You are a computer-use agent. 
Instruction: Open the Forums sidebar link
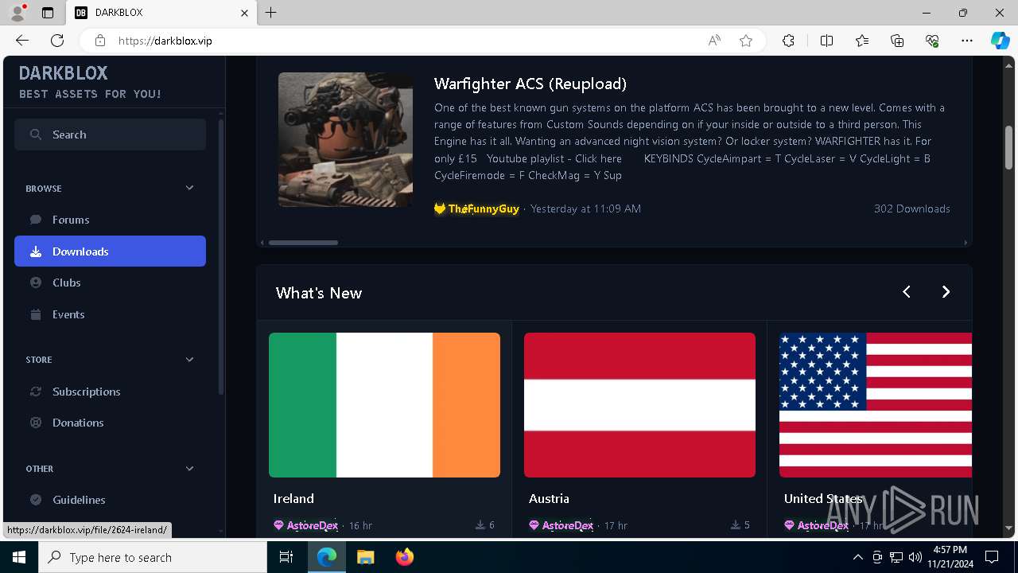tap(110, 220)
